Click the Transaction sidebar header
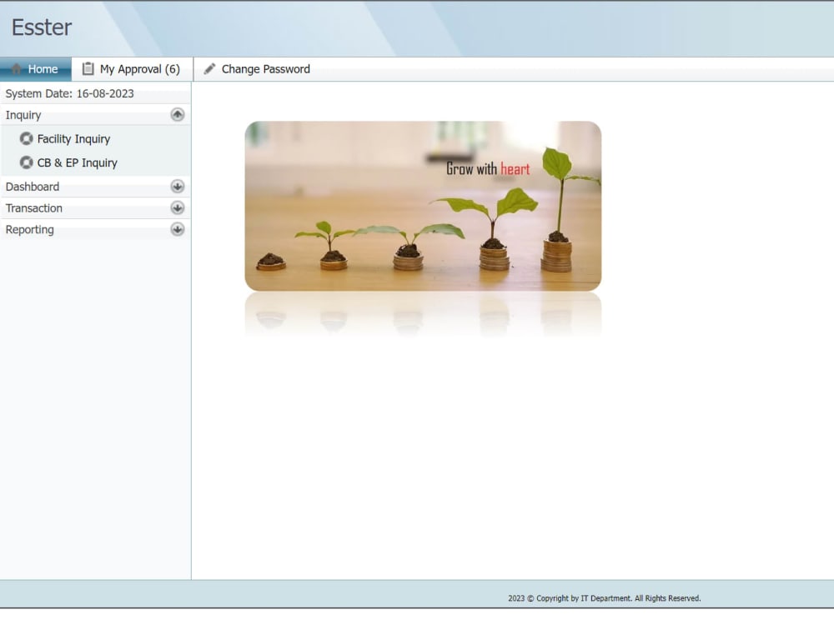Screen dimensions: 834x625 34,208
